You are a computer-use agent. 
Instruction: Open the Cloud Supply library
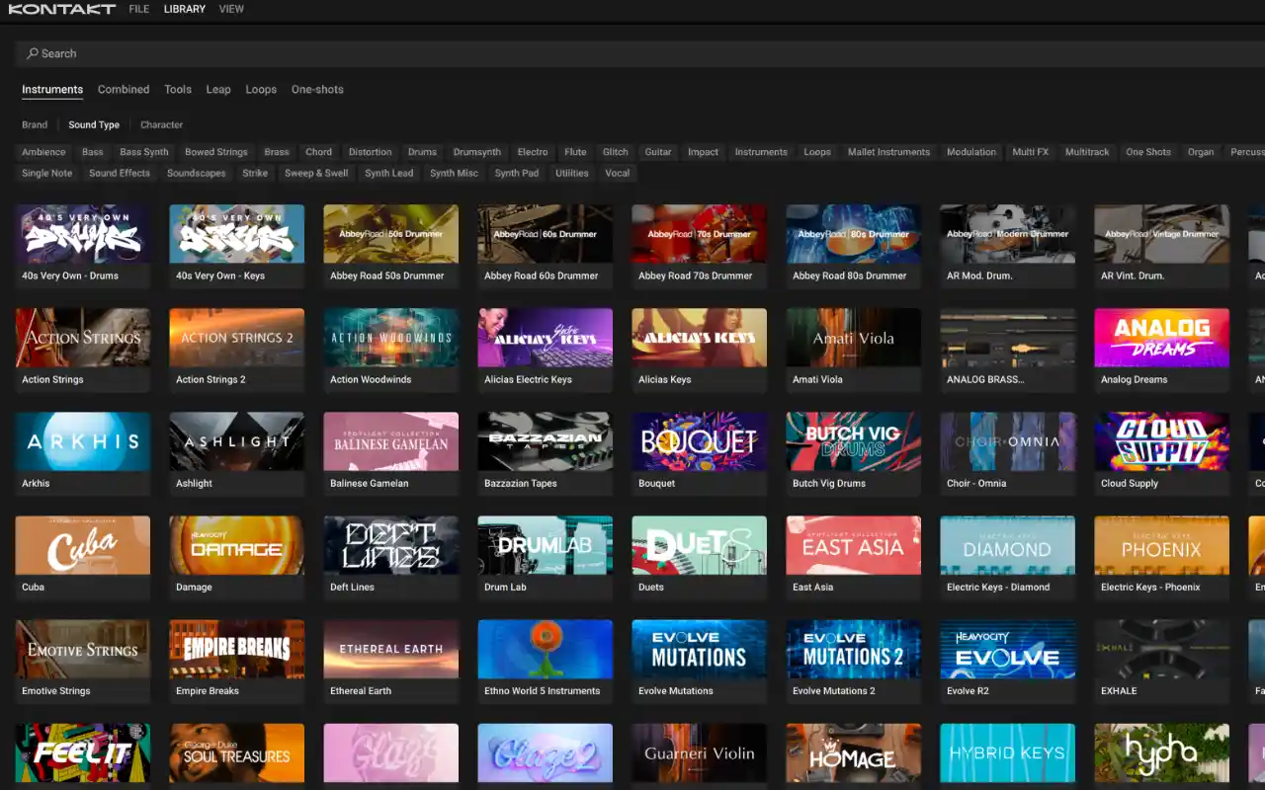(x=1162, y=454)
